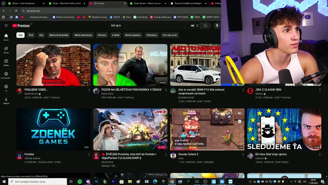
Task: Select the Skečové komedie chip
Action: click(59, 35)
